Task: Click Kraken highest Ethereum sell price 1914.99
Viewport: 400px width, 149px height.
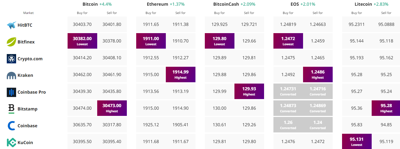Action: click(x=181, y=74)
